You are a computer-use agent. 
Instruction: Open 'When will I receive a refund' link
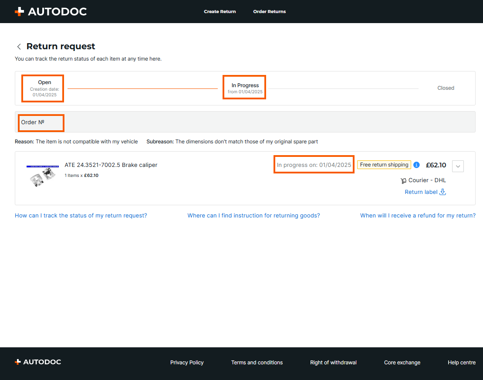[x=418, y=216]
